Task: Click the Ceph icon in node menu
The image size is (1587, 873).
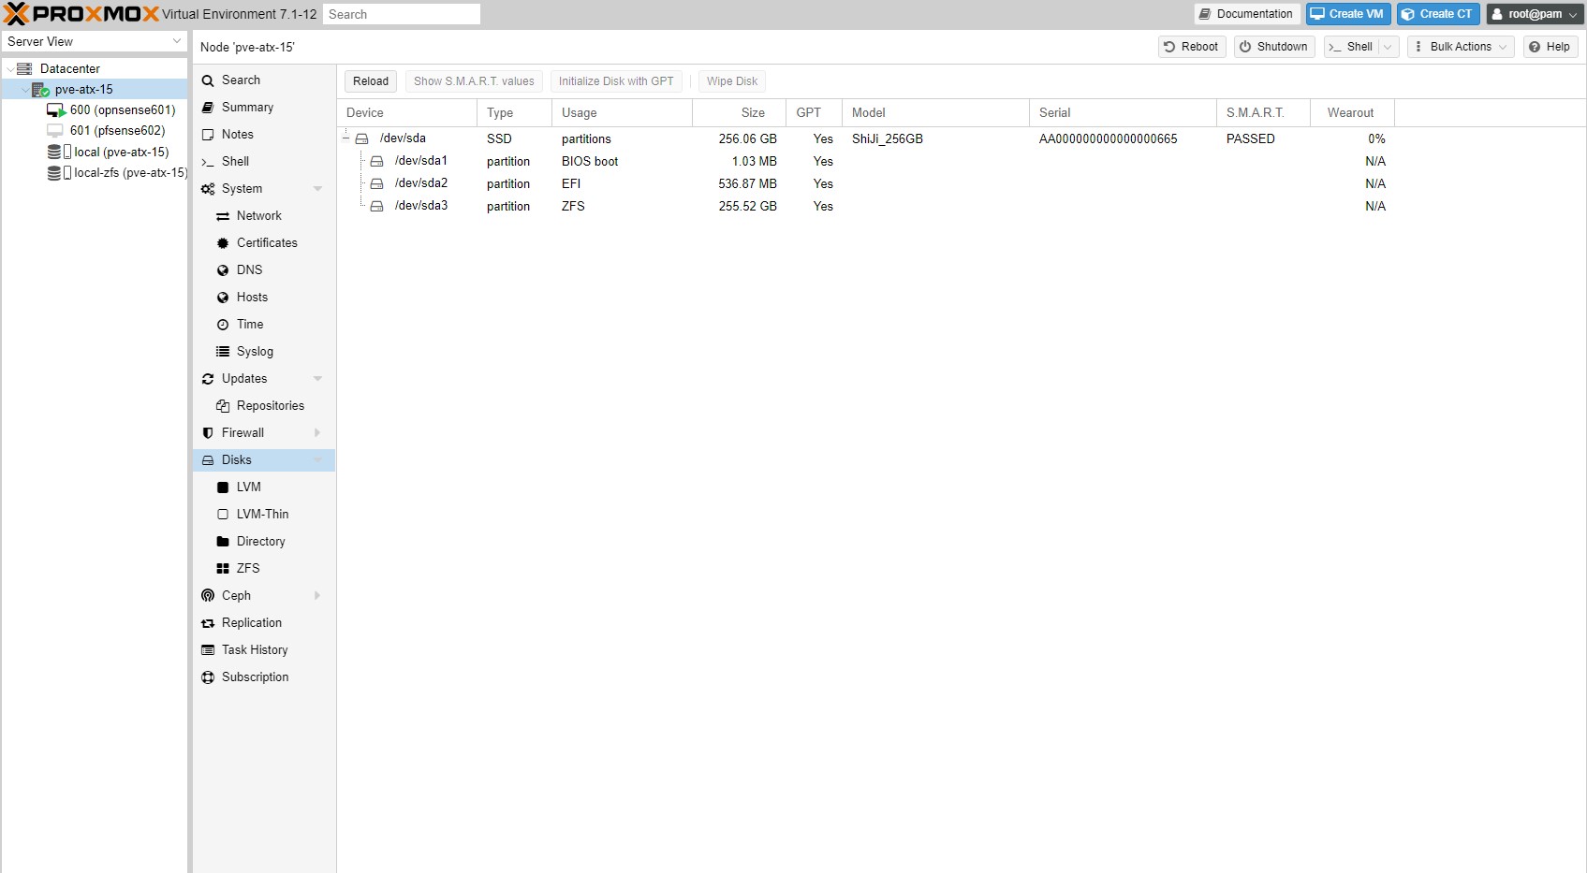Action: click(208, 596)
